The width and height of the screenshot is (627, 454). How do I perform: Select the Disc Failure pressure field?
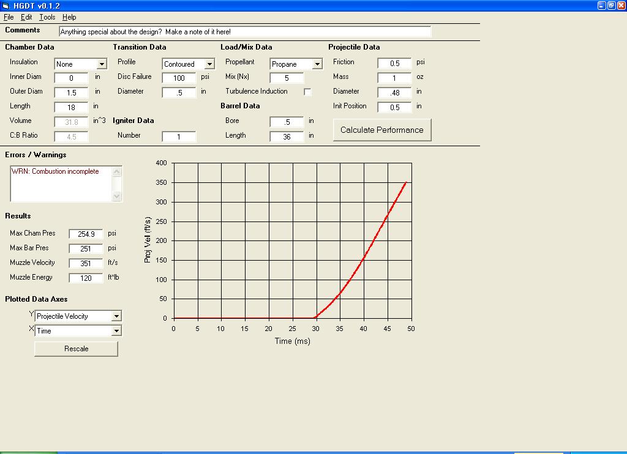tap(179, 78)
